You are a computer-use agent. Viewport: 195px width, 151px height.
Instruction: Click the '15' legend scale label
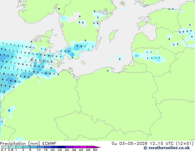coord(46,150)
